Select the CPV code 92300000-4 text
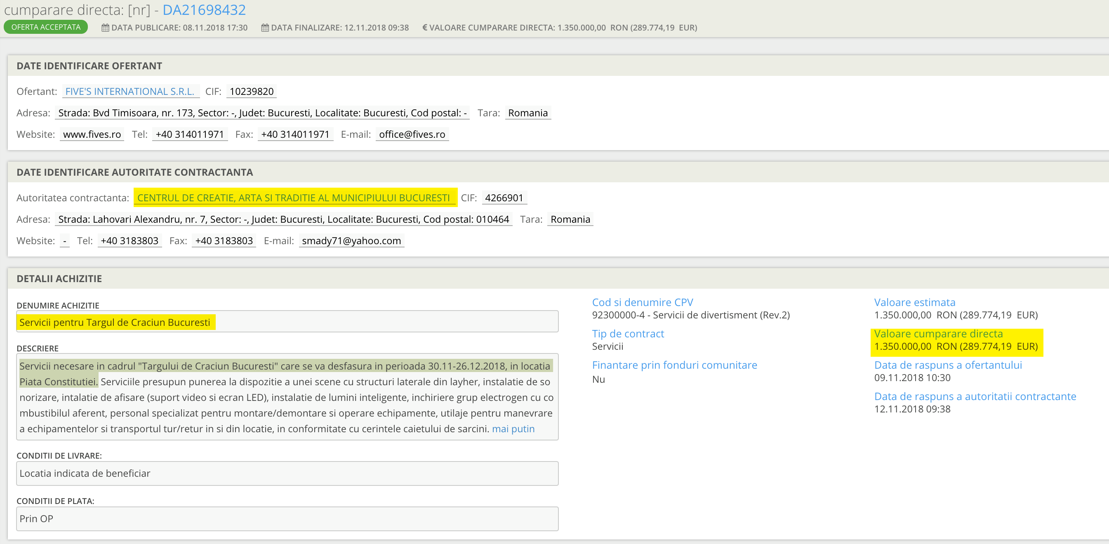Screen dimensions: 1109x544 coord(691,315)
